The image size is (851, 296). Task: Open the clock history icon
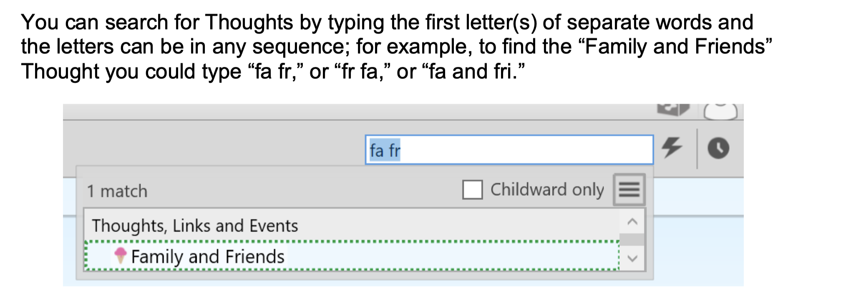[x=718, y=148]
